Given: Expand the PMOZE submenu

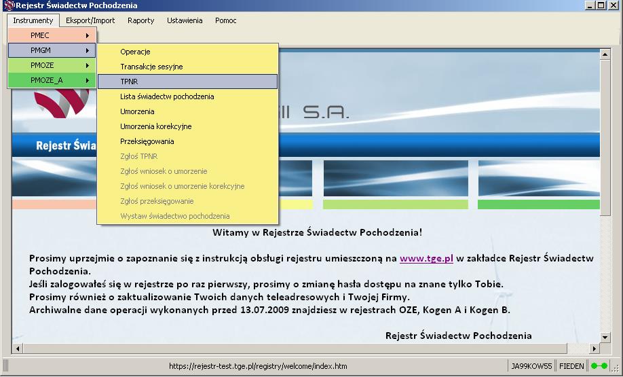Looking at the screenshot, I should click(x=52, y=65).
